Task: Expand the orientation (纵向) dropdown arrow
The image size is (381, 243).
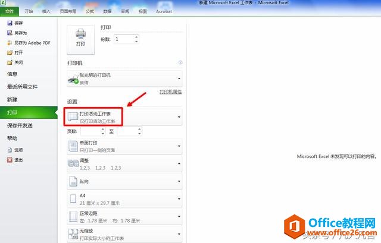Action: [x=179, y=181]
